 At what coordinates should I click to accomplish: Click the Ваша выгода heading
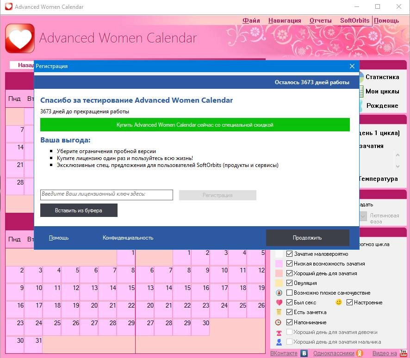(65, 140)
